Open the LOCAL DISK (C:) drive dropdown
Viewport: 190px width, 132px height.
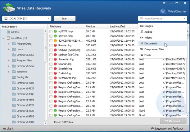(x=27, y=19)
